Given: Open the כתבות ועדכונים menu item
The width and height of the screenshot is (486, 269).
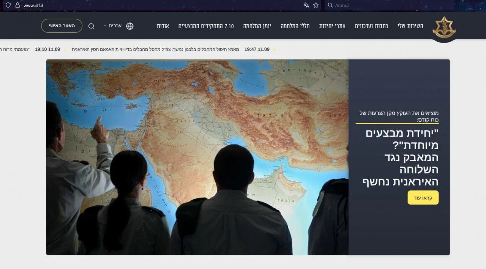Looking at the screenshot, I should point(371,26).
